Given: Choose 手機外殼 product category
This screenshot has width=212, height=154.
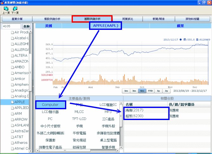Looking at the screenshot, I should (108, 126).
